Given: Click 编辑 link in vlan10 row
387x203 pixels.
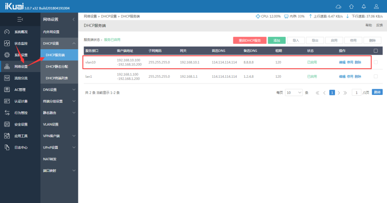Looking at the screenshot, I should pos(342,62).
